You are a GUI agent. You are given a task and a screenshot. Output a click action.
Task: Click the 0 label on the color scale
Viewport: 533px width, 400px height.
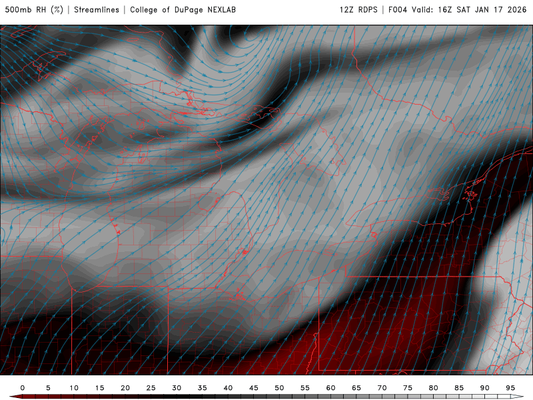23,388
